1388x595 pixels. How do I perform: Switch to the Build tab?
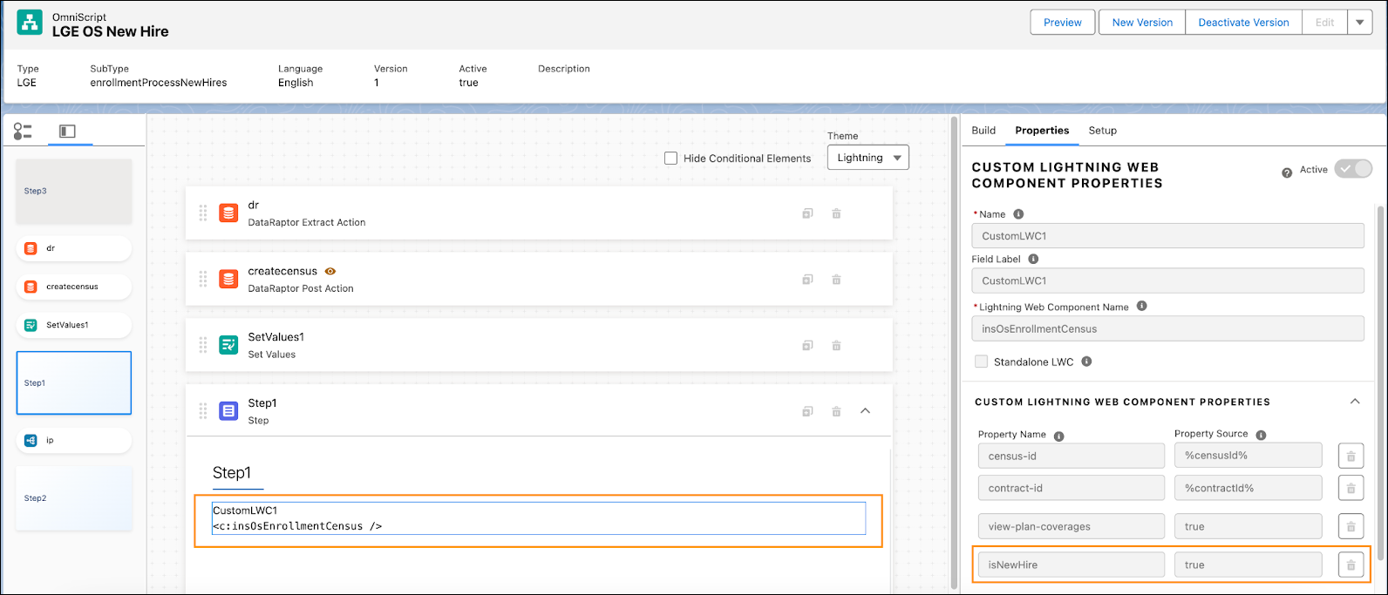coord(983,131)
